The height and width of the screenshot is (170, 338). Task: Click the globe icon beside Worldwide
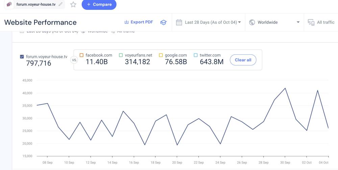252,22
